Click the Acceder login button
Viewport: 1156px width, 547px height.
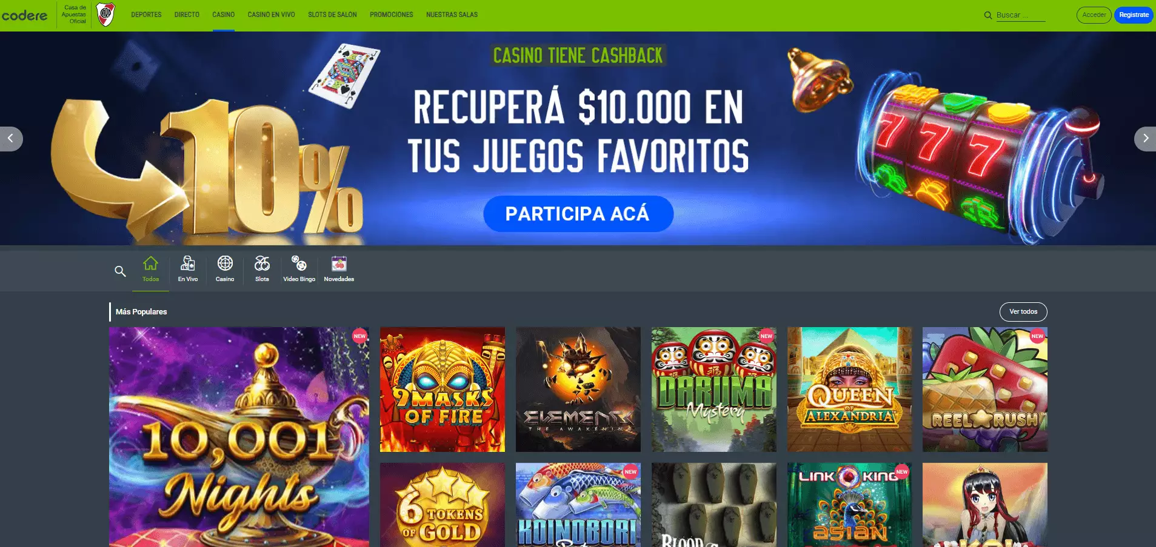click(x=1094, y=15)
